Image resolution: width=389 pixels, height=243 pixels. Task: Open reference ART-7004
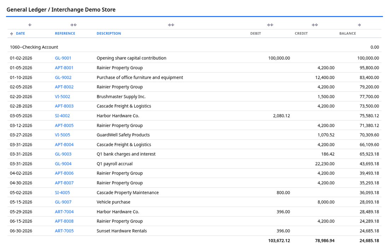[64, 212]
